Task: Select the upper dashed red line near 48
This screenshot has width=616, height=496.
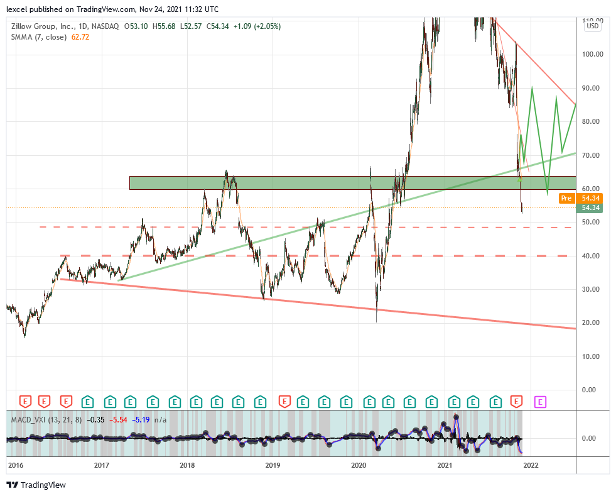Action: tap(306, 228)
